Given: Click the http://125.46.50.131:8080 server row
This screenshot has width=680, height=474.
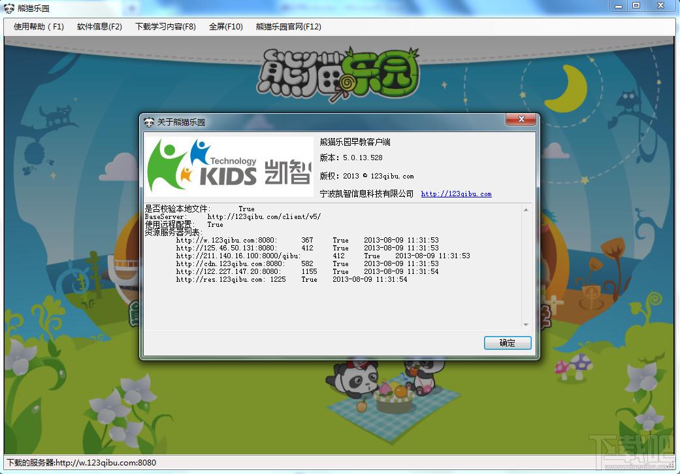Looking at the screenshot, I should coord(308,248).
